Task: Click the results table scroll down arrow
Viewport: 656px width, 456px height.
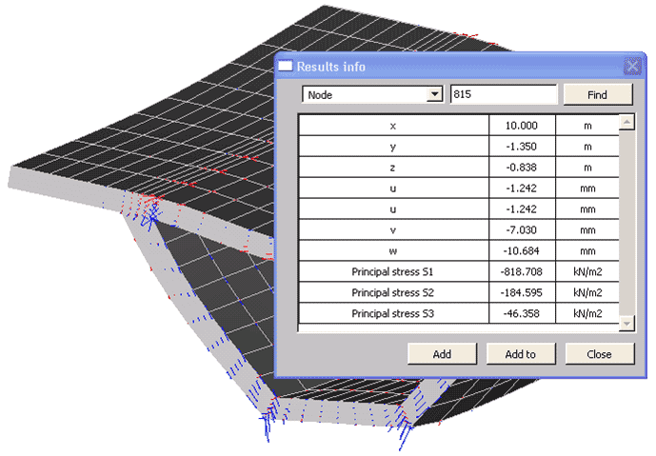Action: point(626,323)
